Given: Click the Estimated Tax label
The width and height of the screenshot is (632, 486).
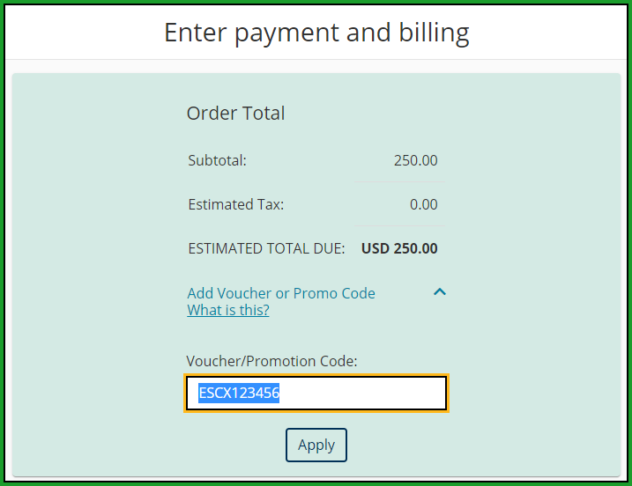Looking at the screenshot, I should click(235, 204).
